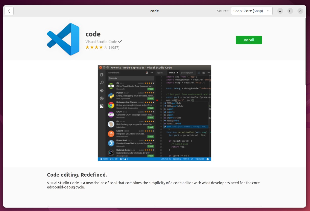Click the back navigation arrow
Viewport: 310px width, 211px height.
(9, 11)
